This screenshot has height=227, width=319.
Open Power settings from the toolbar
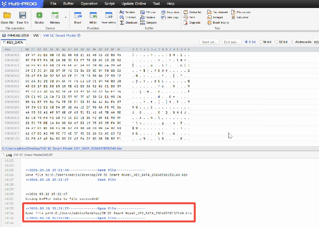pyautogui.click(x=109, y=16)
